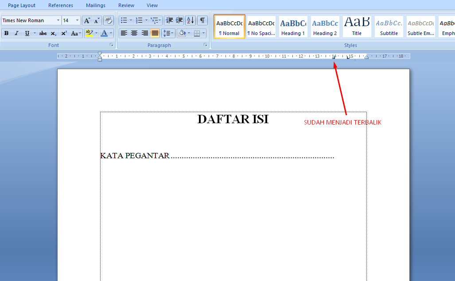
Task: Apply the Title style
Action: pyautogui.click(x=357, y=27)
